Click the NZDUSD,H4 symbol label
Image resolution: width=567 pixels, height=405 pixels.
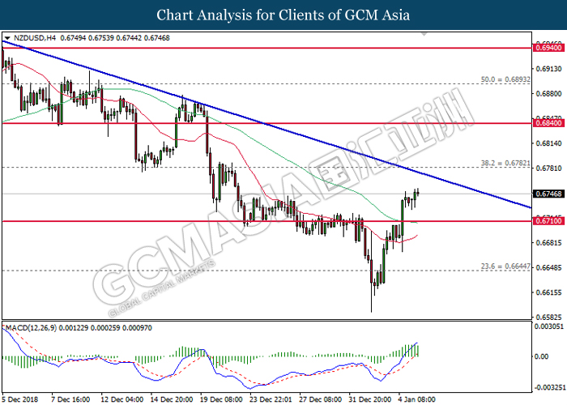click(35, 38)
